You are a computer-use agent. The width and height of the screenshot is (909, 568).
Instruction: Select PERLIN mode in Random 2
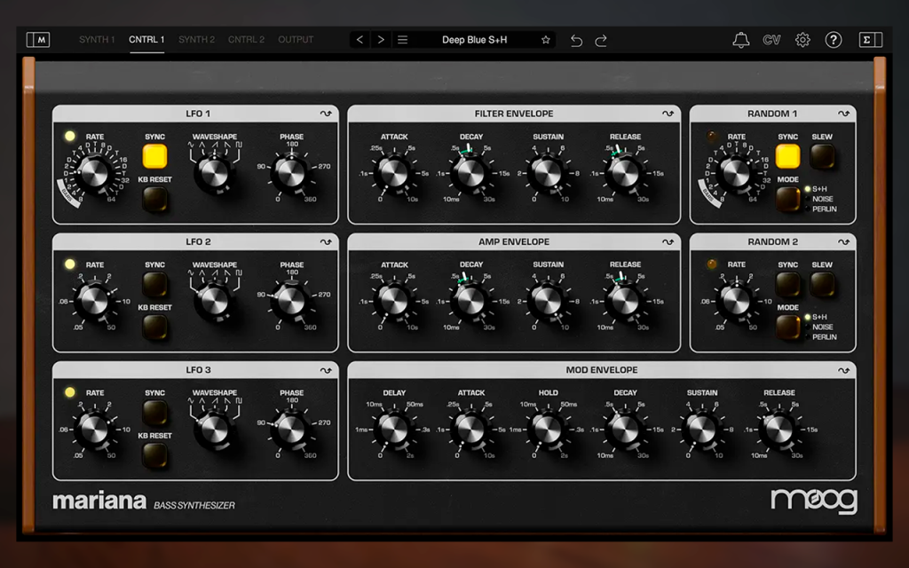point(824,336)
